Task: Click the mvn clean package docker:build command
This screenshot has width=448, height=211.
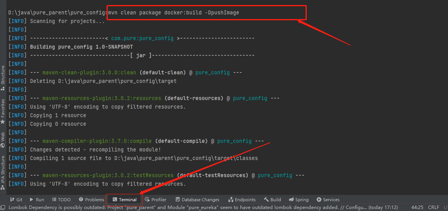Action: point(173,13)
